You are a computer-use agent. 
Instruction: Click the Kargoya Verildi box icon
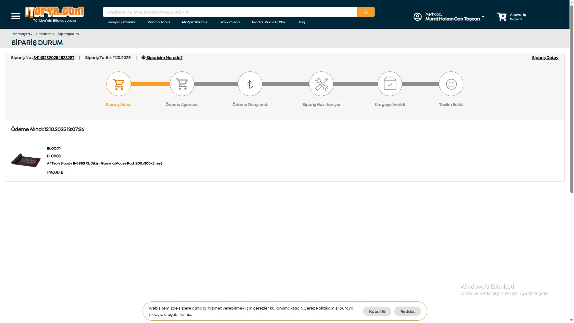click(390, 84)
